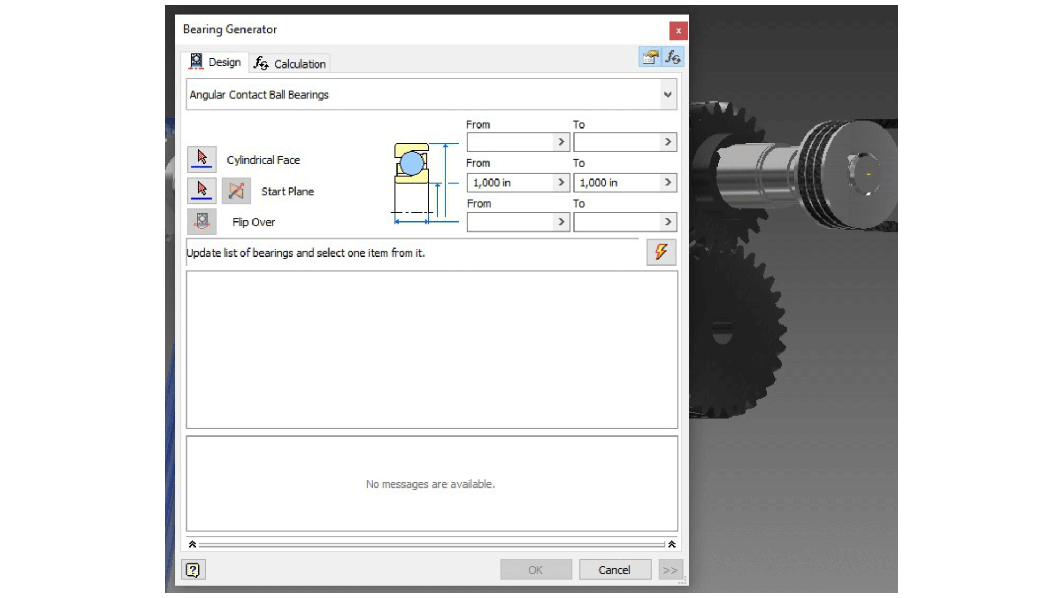Expand arrow of 1,000 in To field
The width and height of the screenshot is (1063, 598).
[668, 183]
